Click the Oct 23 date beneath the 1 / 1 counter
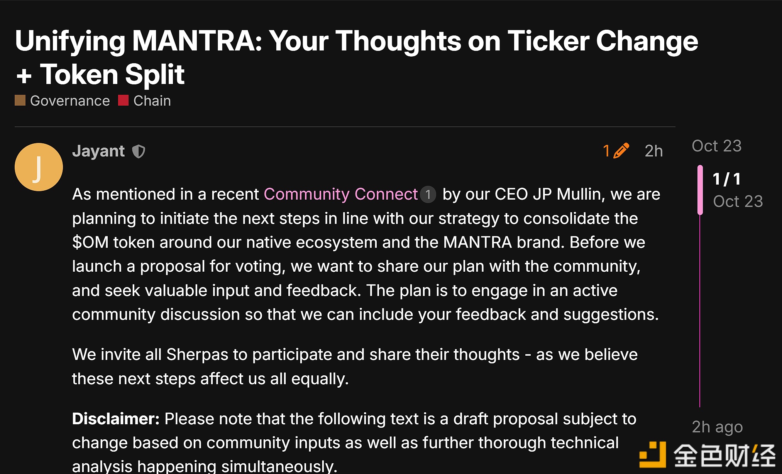Screen dimensions: 782x474 (x=738, y=202)
